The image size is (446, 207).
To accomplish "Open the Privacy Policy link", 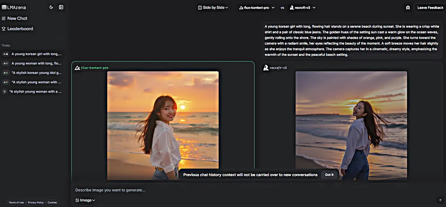I will point(36,203).
